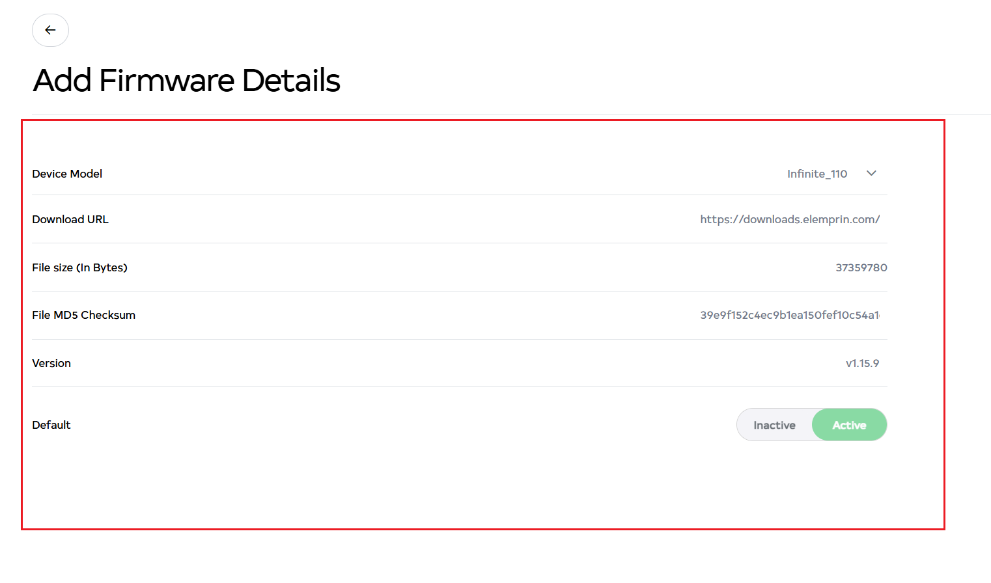Click the Default label
The height and width of the screenshot is (583, 991).
51,425
